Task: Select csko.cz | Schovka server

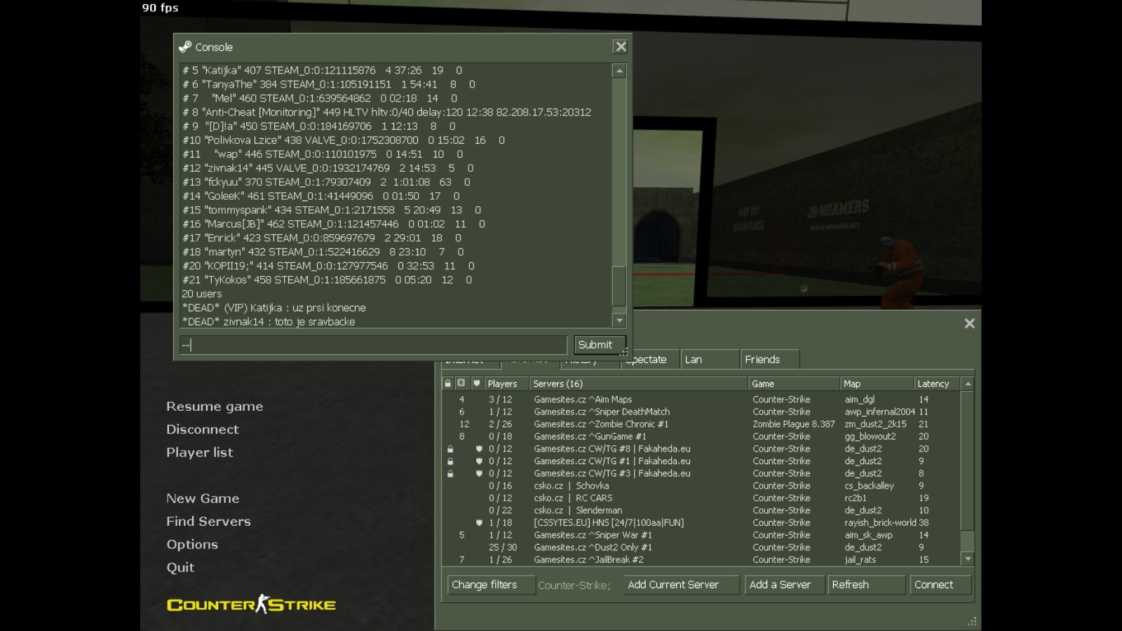Action: [x=701, y=486]
